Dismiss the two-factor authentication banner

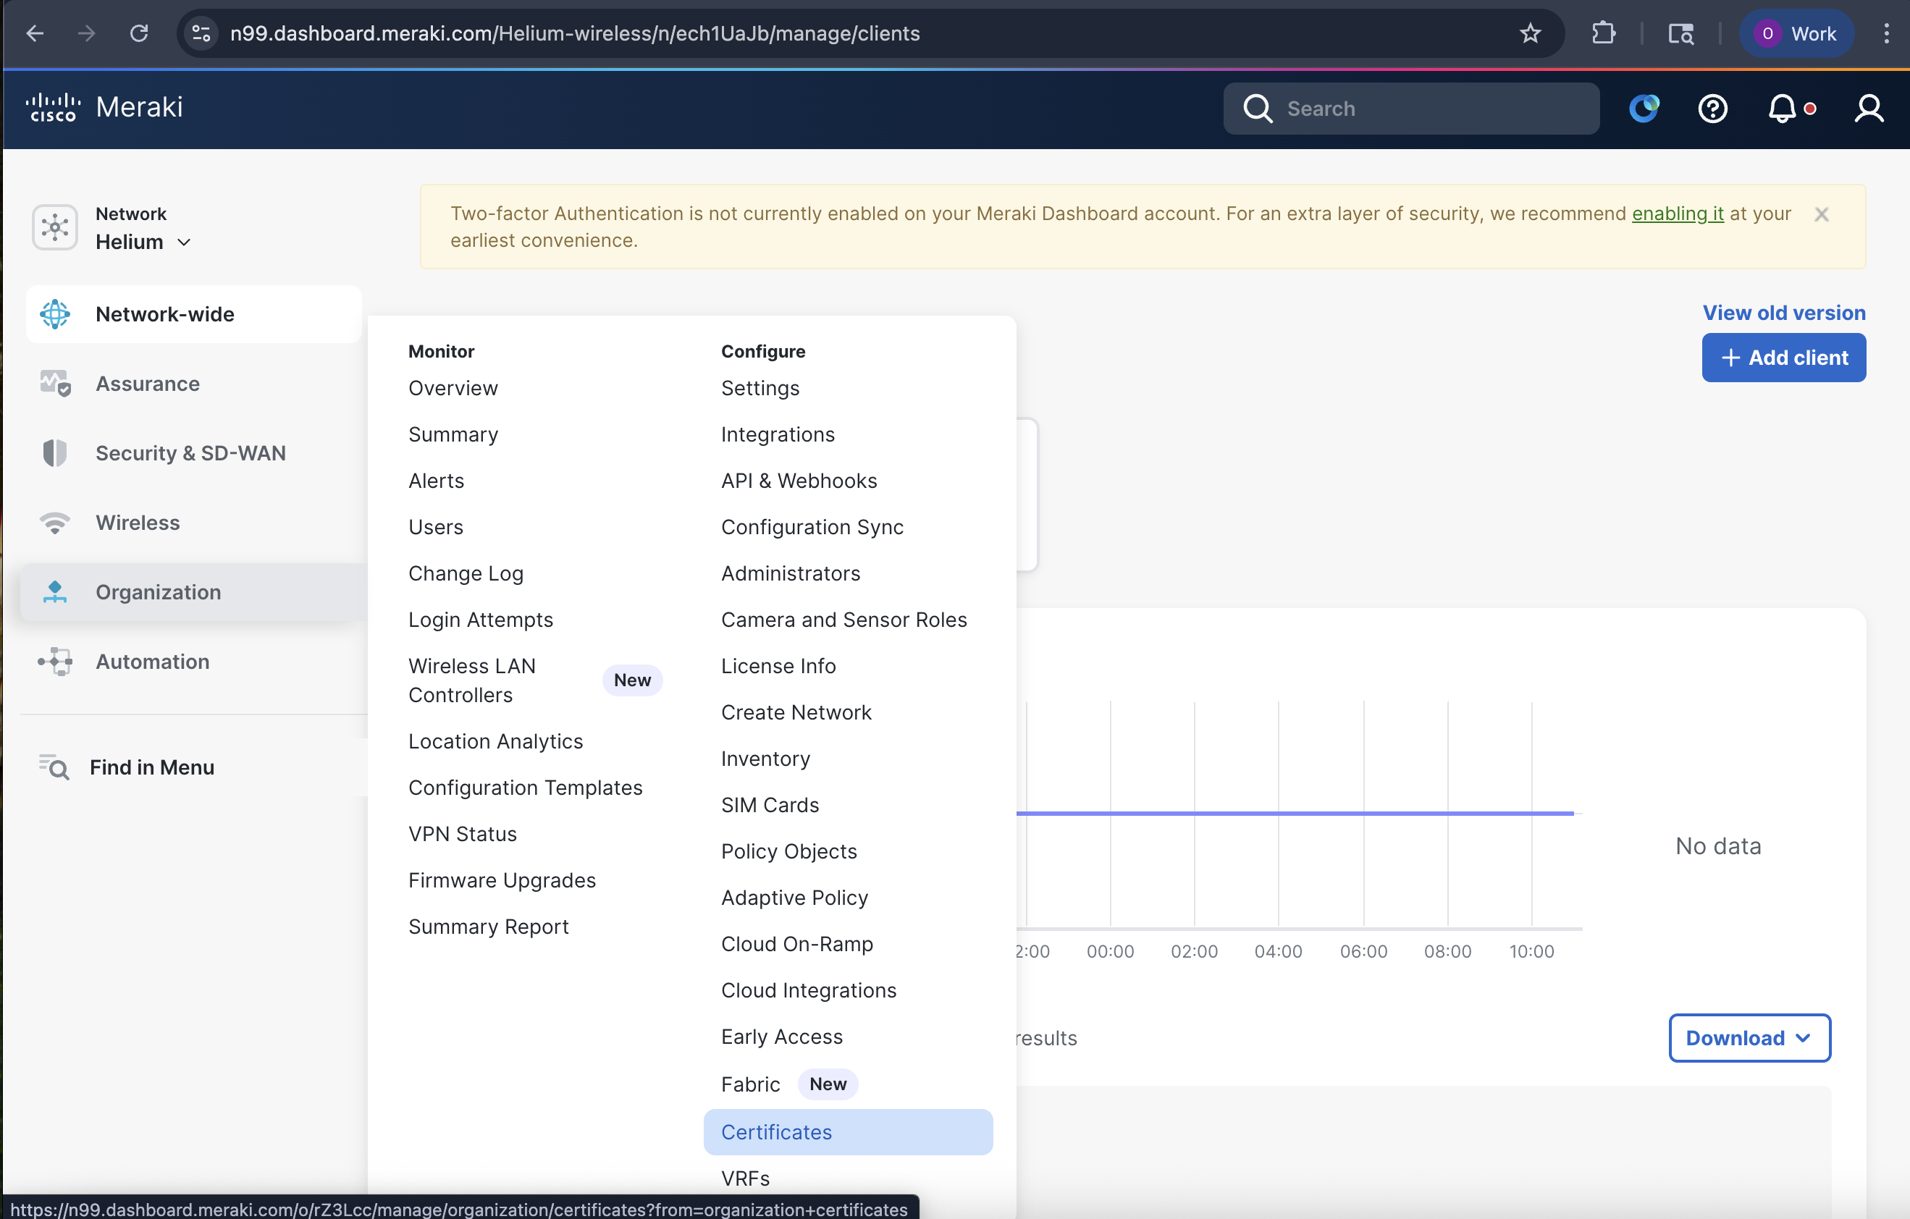[1821, 214]
